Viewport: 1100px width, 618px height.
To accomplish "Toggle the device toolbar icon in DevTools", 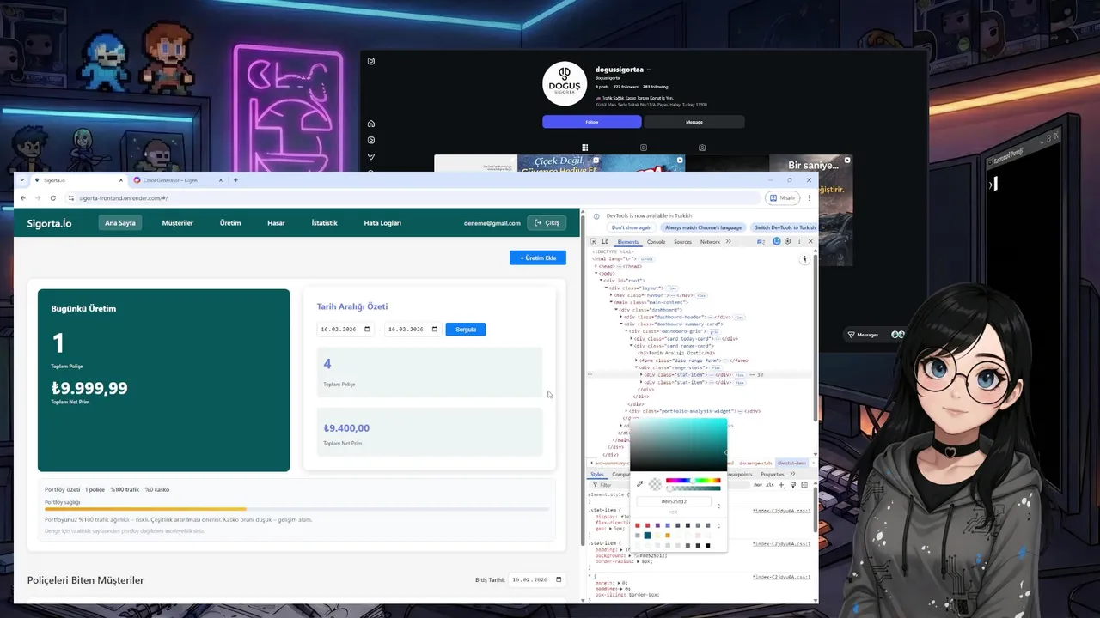I will coord(605,242).
